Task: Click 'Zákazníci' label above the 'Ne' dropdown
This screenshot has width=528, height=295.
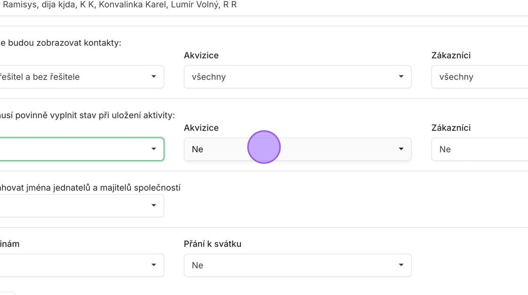Action: pos(451,128)
